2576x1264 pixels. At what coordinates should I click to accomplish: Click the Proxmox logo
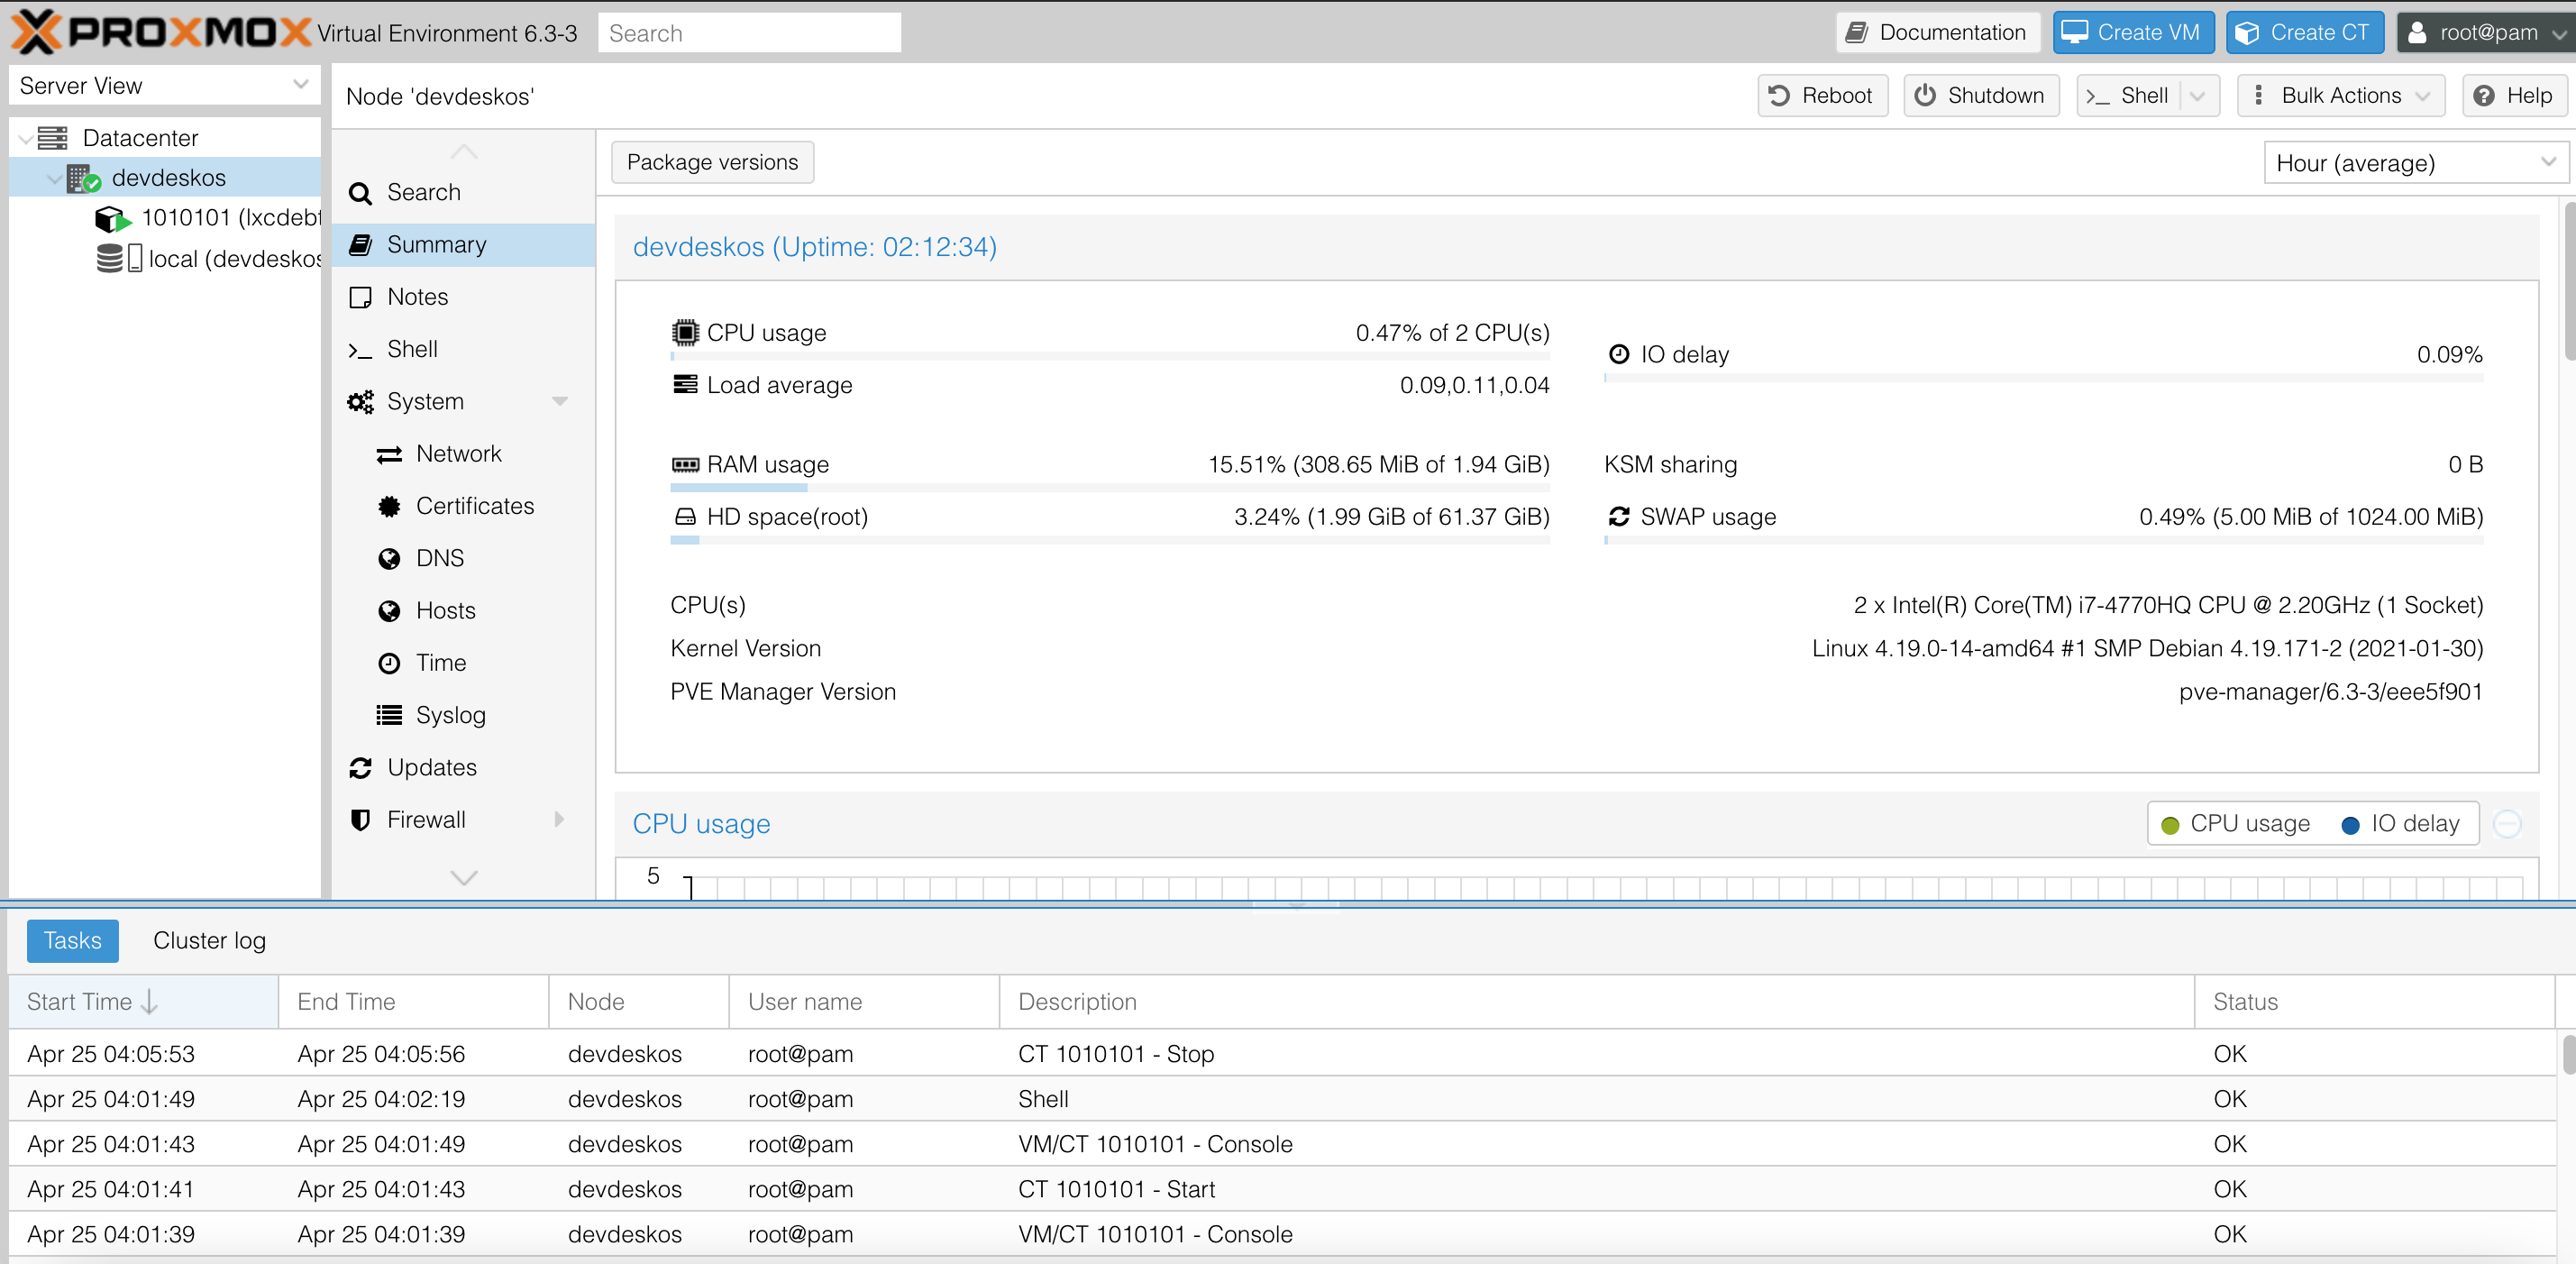point(160,32)
